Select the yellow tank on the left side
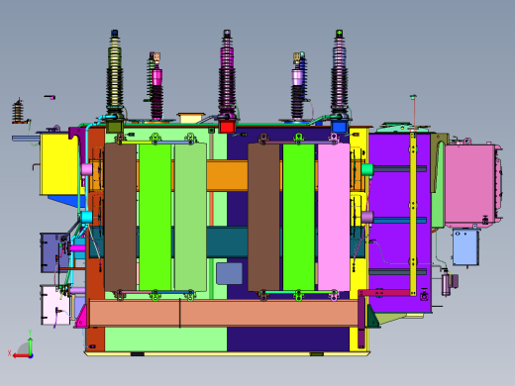Viewport: 515px width, 386px height. [x=58, y=163]
